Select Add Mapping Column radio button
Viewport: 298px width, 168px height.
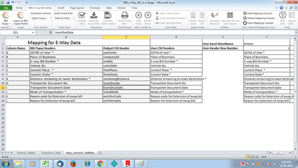click(x=245, y=13)
